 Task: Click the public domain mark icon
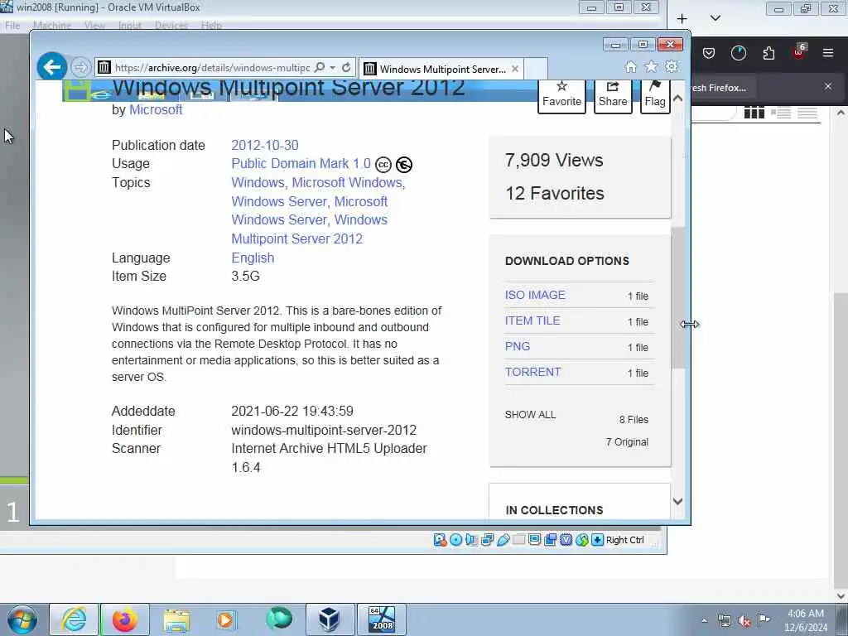point(404,165)
